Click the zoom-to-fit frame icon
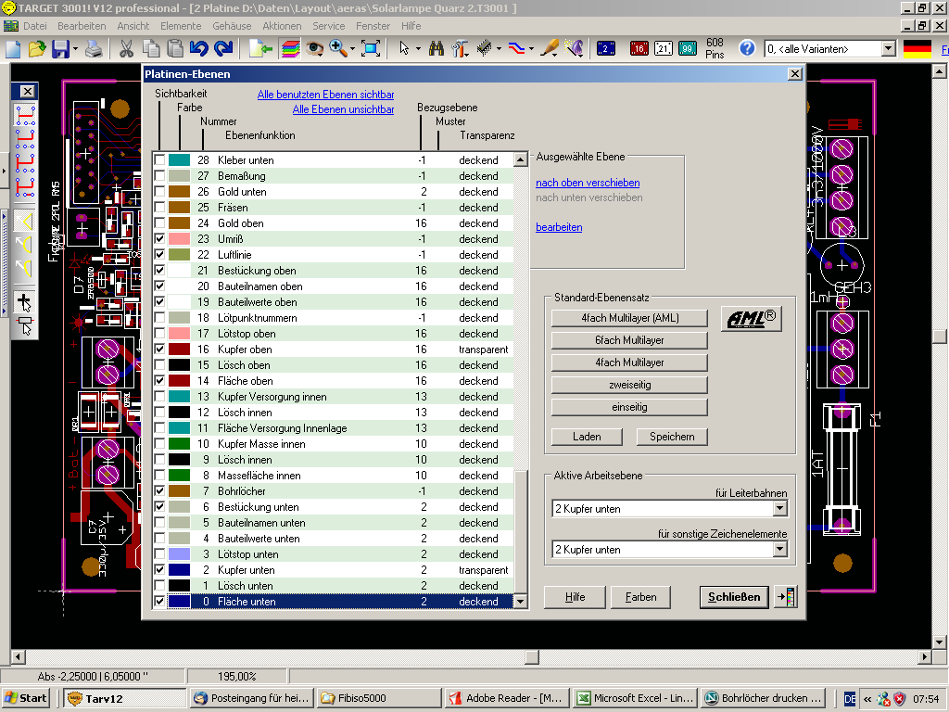The width and height of the screenshot is (949, 712). pyautogui.click(x=371, y=48)
